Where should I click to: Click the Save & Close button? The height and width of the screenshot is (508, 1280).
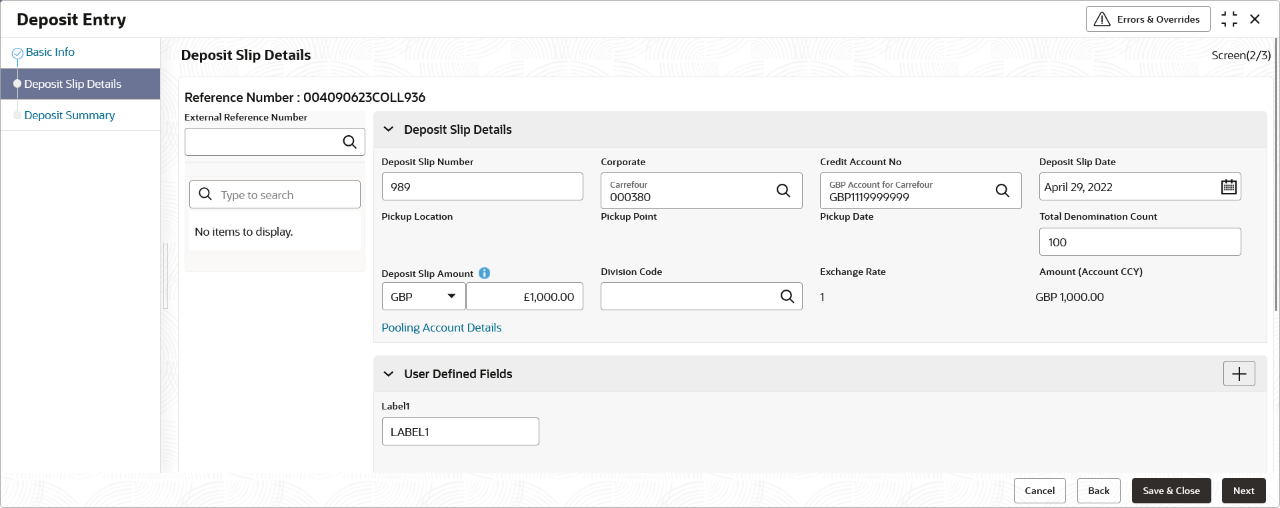(x=1171, y=491)
